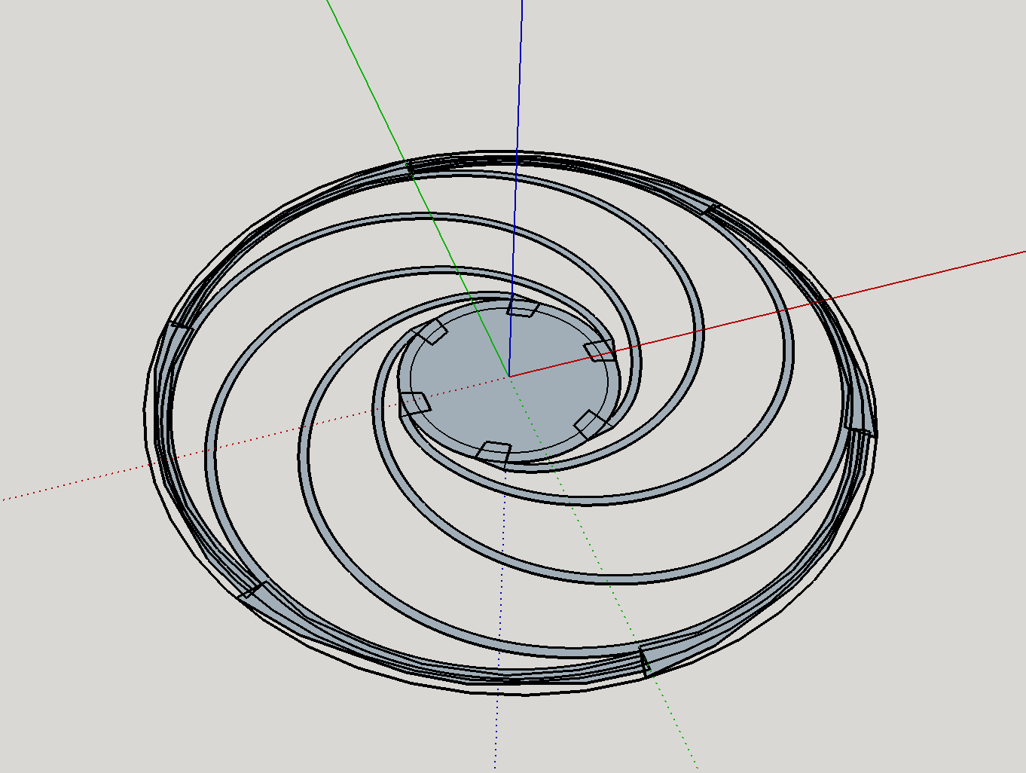Select the right notch tab on the hub
1026x773 pixels.
(600, 350)
